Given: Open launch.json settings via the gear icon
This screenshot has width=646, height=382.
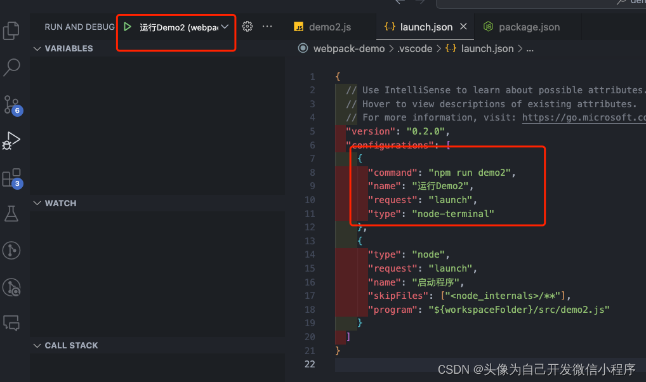Looking at the screenshot, I should coord(247,27).
